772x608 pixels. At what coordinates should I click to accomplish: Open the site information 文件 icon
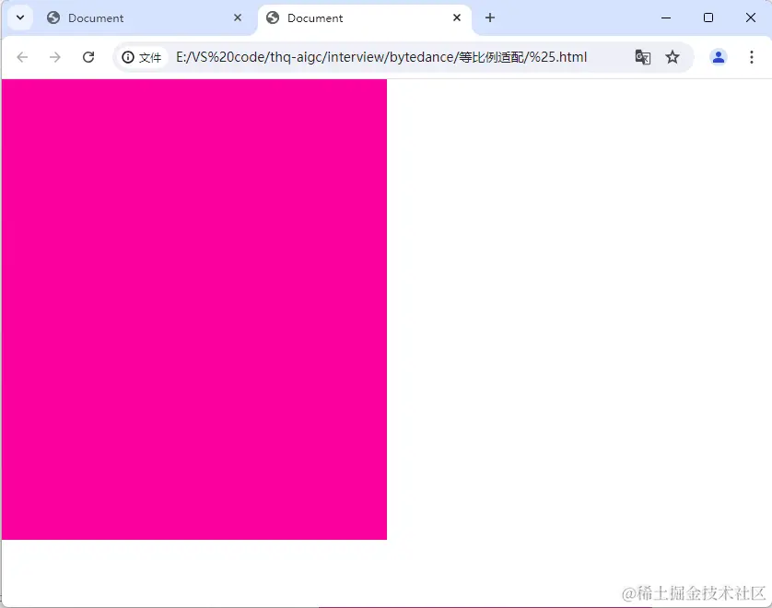coord(141,56)
